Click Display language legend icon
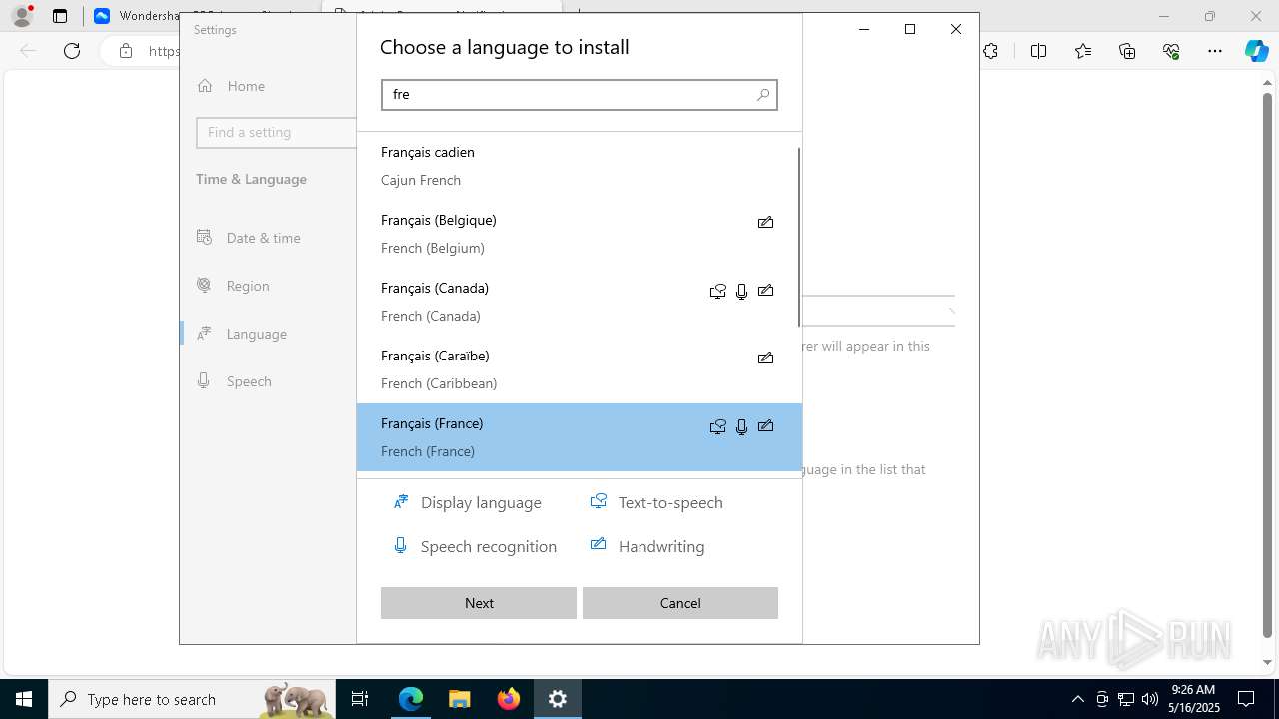This screenshot has height=719, width=1279. pos(401,501)
